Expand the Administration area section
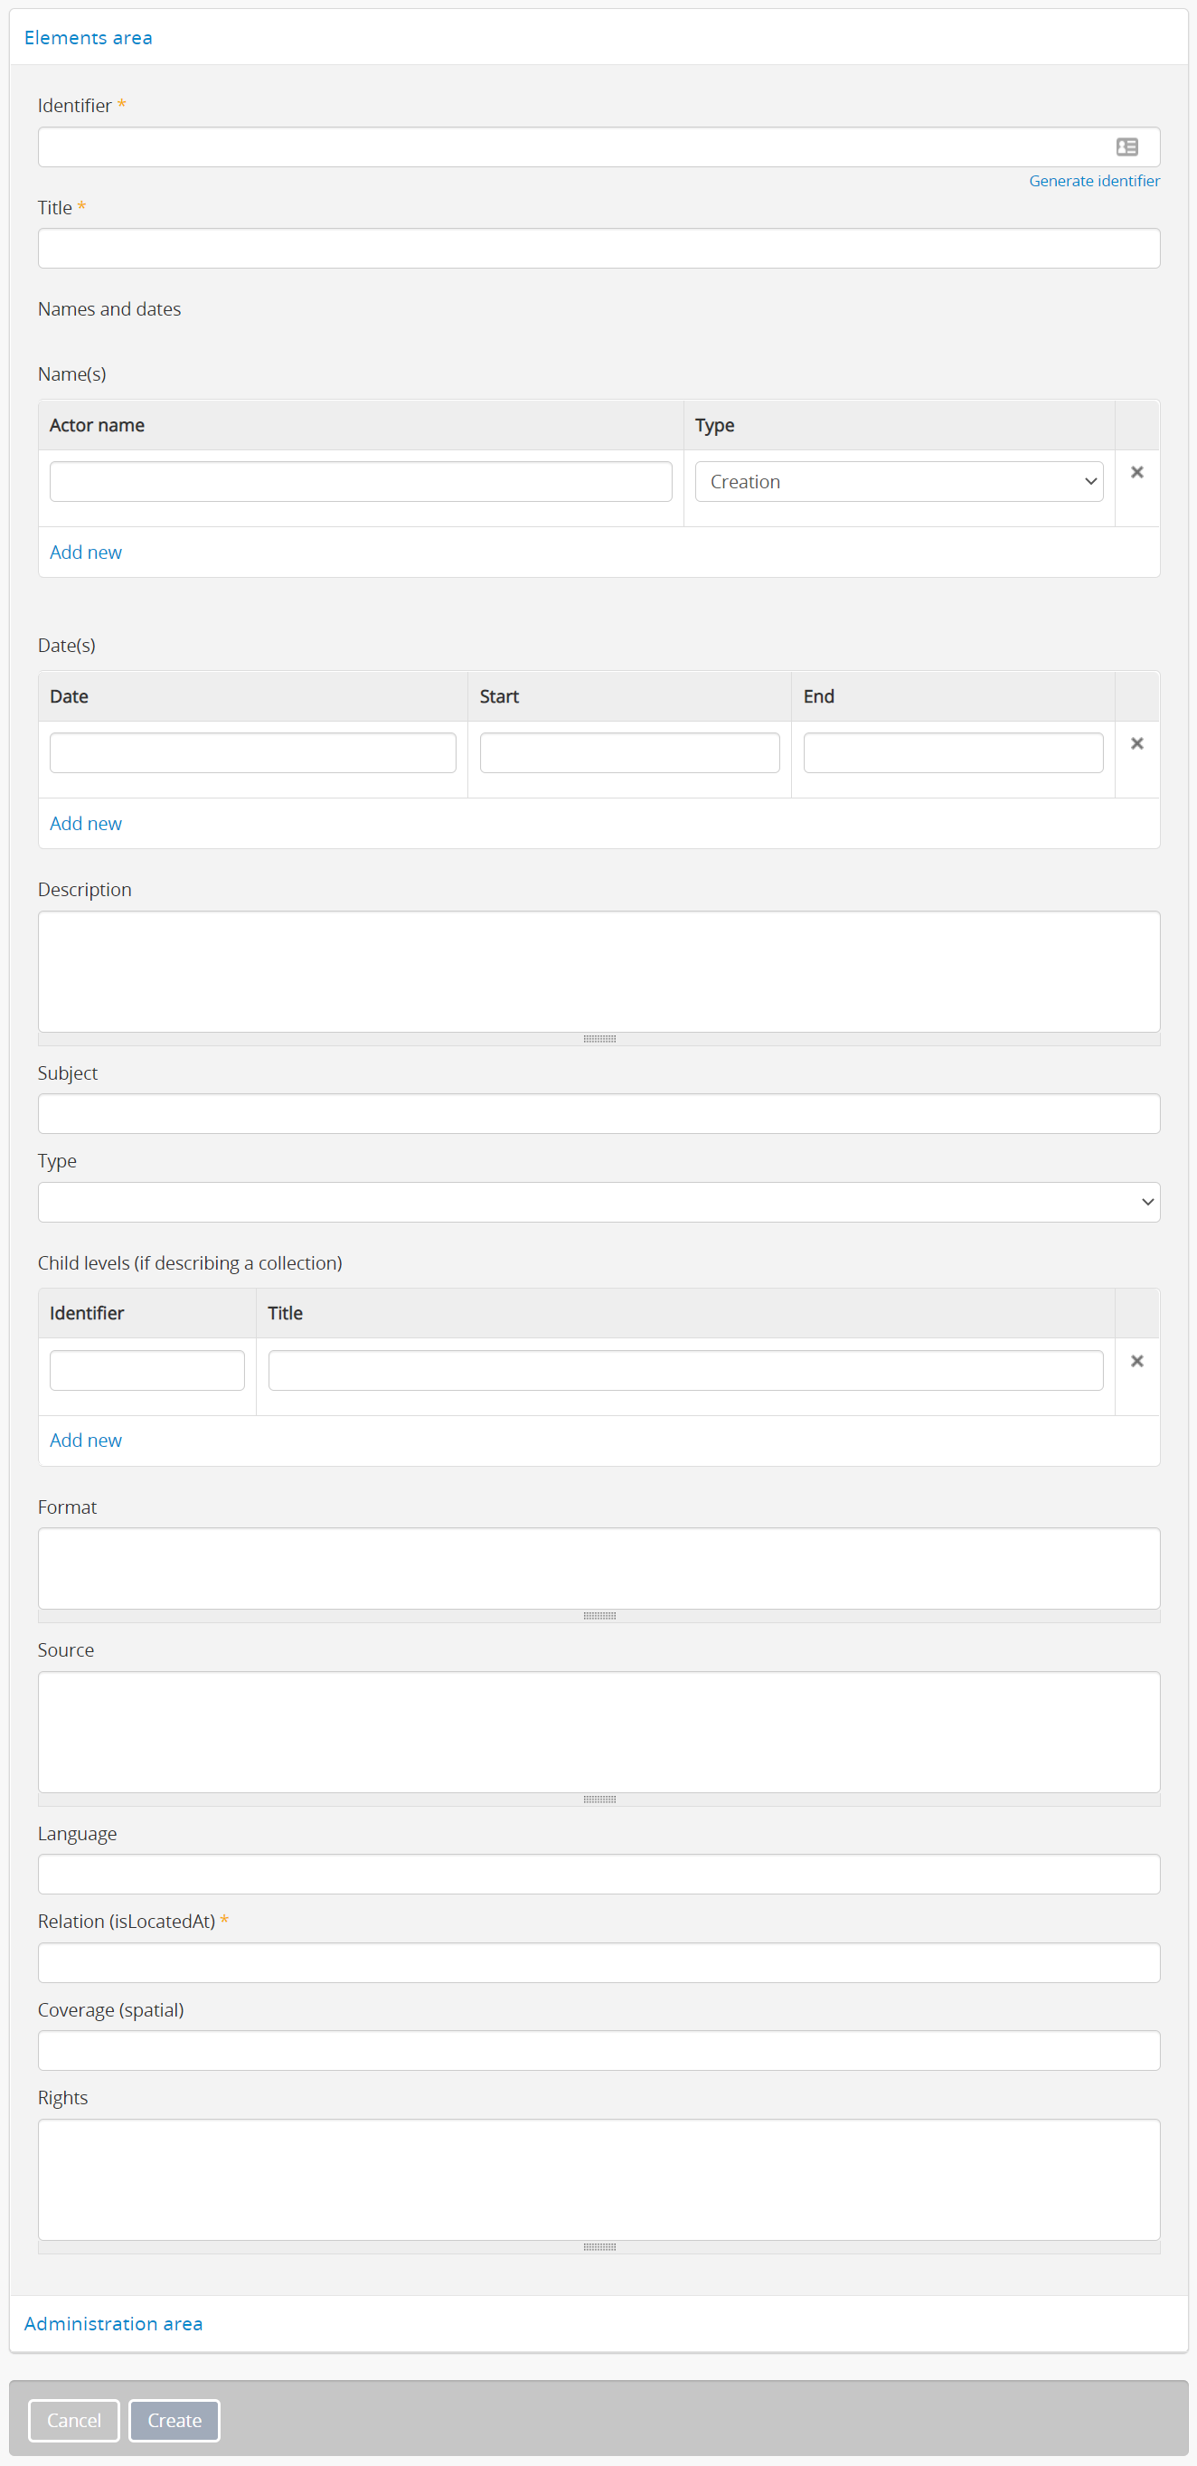1197x2466 pixels. coord(113,2323)
